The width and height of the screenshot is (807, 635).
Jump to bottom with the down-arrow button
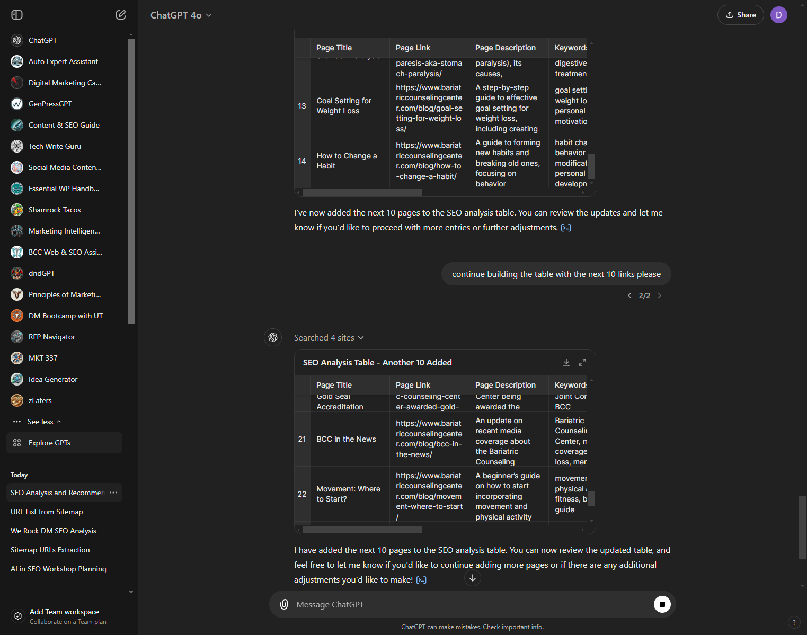473,578
